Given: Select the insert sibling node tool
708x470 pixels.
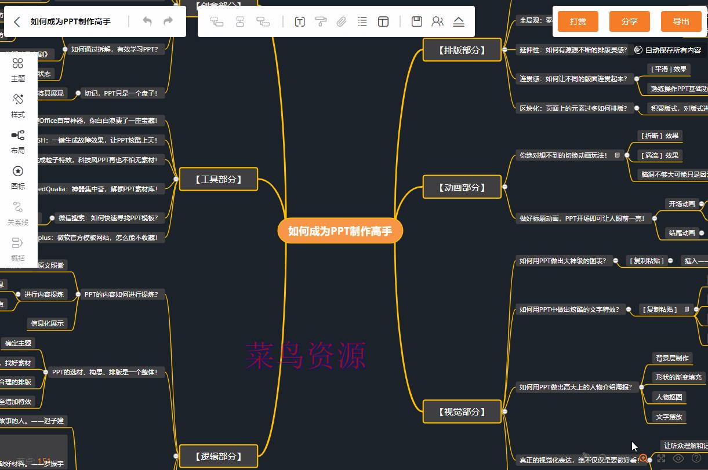Looking at the screenshot, I should (x=240, y=21).
